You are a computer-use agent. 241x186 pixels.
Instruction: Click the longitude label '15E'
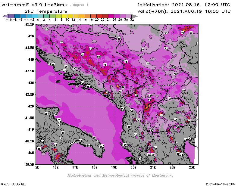click(x=36, y=167)
